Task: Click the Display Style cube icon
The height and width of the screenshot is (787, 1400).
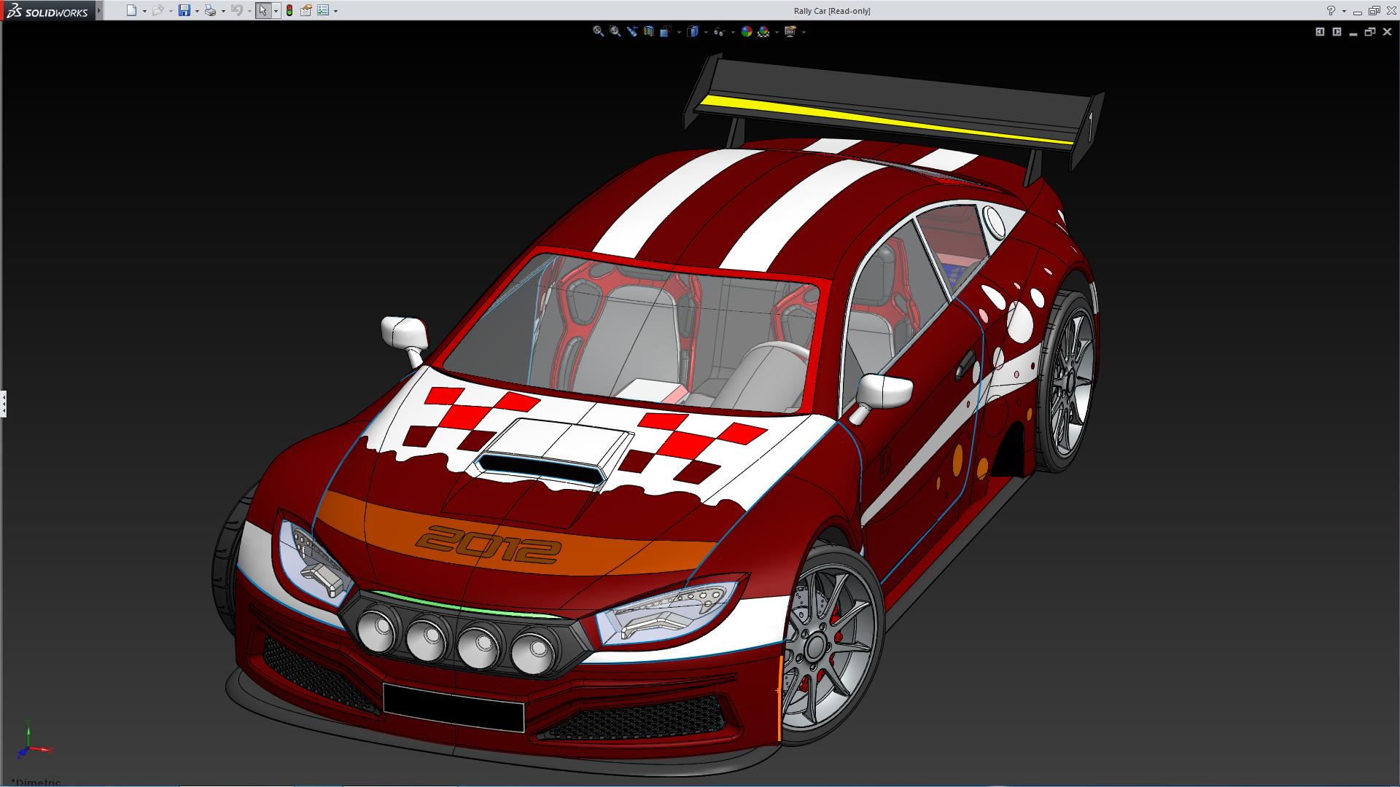Action: [692, 31]
